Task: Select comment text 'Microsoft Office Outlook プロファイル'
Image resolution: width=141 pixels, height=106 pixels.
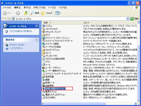Action: tap(99, 65)
